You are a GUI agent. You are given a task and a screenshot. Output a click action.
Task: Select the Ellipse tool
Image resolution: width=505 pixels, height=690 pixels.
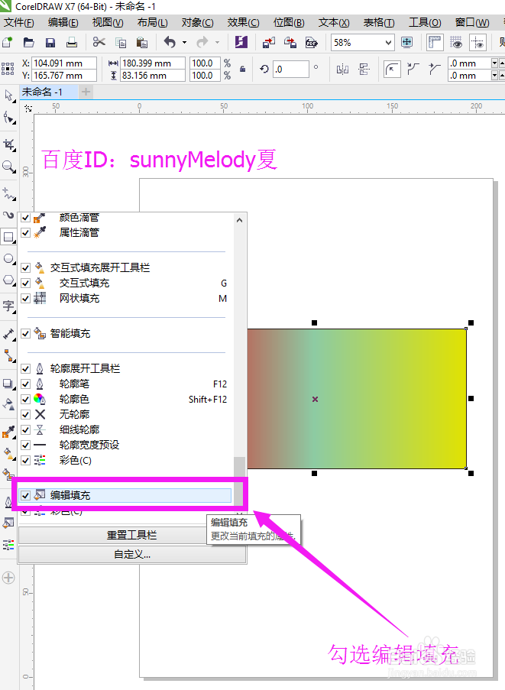[x=8, y=259]
